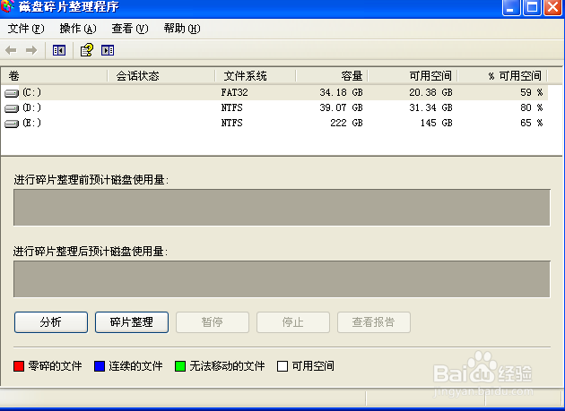The width and height of the screenshot is (565, 411).
Task: Click the 59 % free space value
Action: coord(532,92)
